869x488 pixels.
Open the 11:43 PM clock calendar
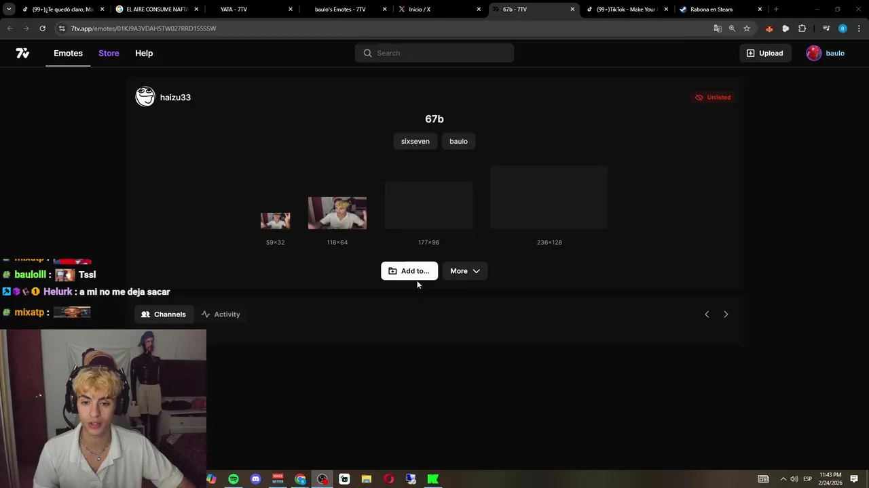click(830, 479)
